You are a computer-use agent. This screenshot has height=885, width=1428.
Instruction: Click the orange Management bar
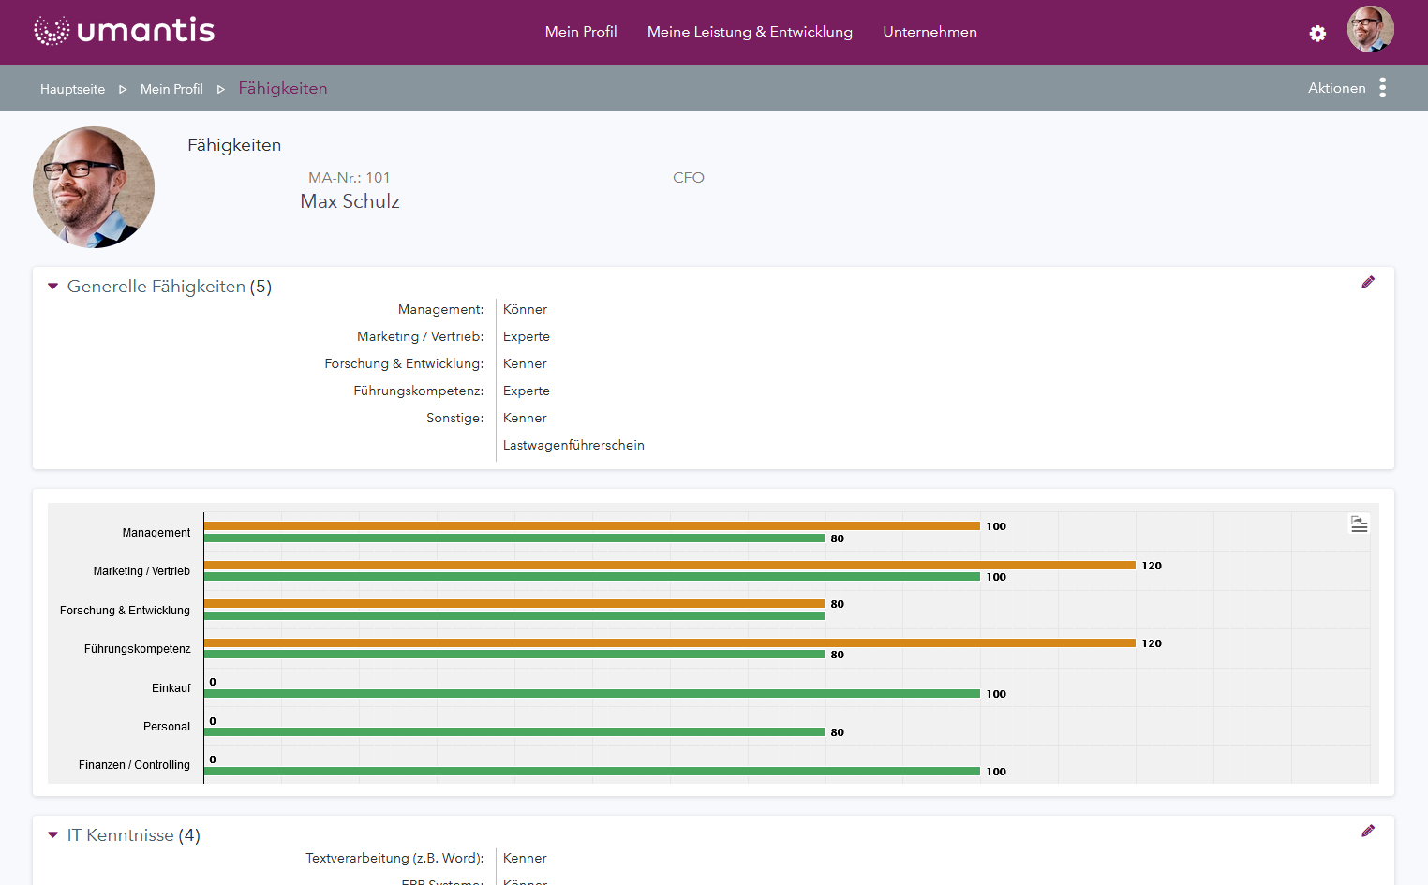click(590, 526)
